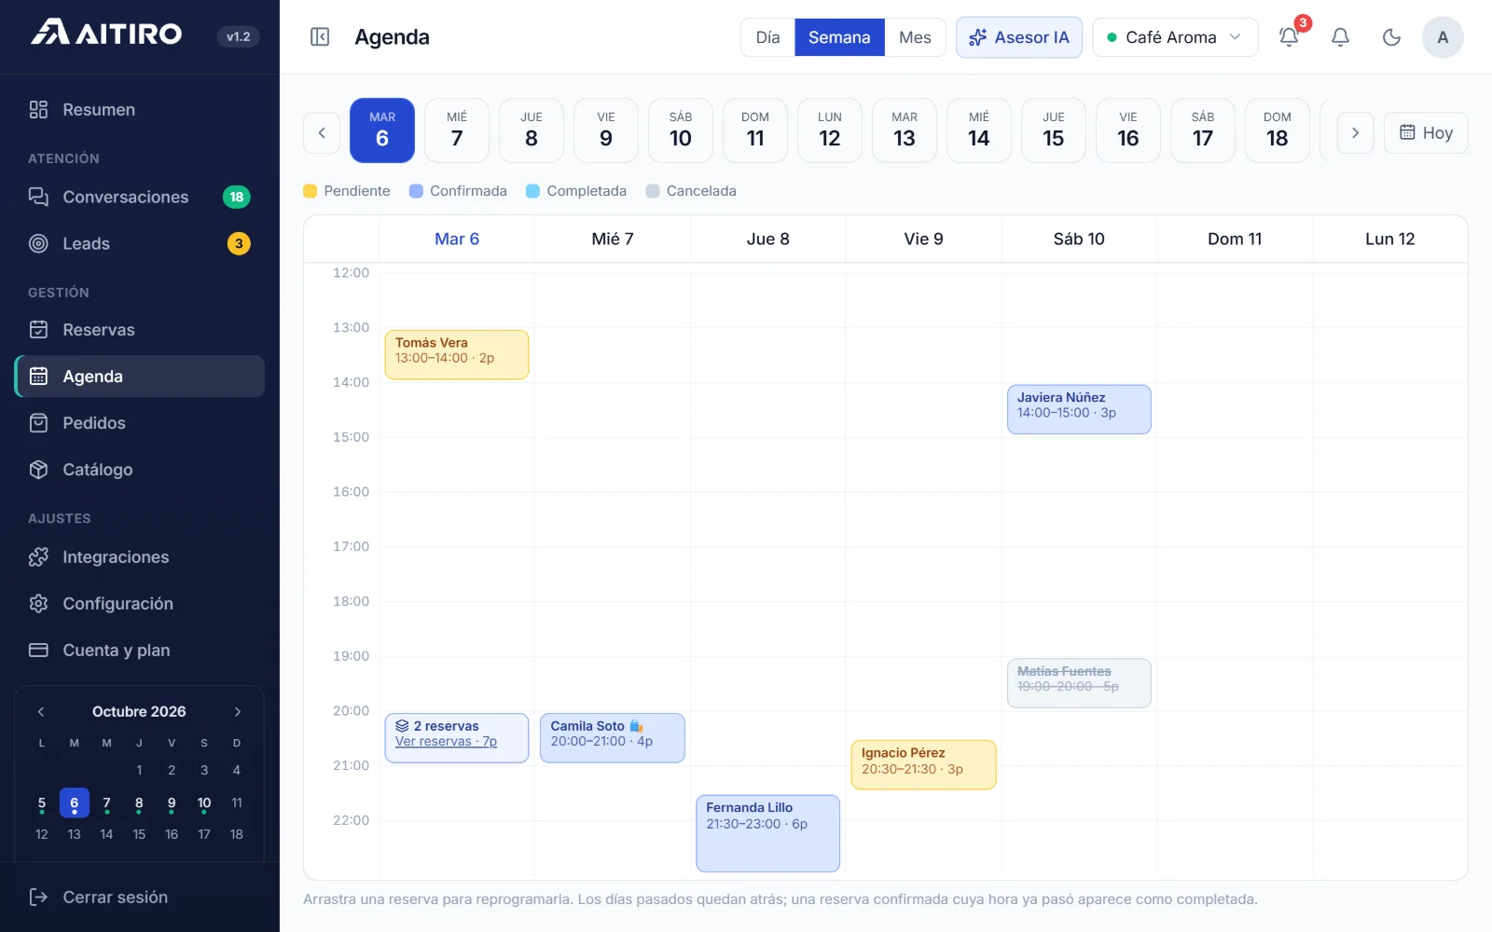The height and width of the screenshot is (932, 1492).
Task: Collapse the sidebar panel icon
Action: coord(320,37)
